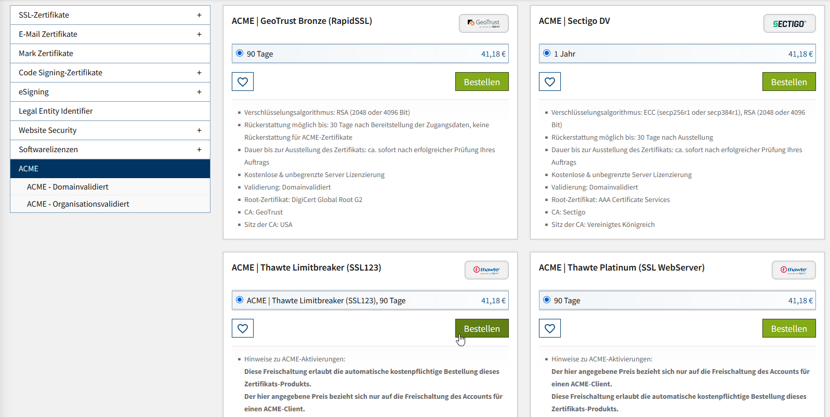Click Thawte logo on Limitbreaker card
The image size is (830, 417).
tap(486, 270)
